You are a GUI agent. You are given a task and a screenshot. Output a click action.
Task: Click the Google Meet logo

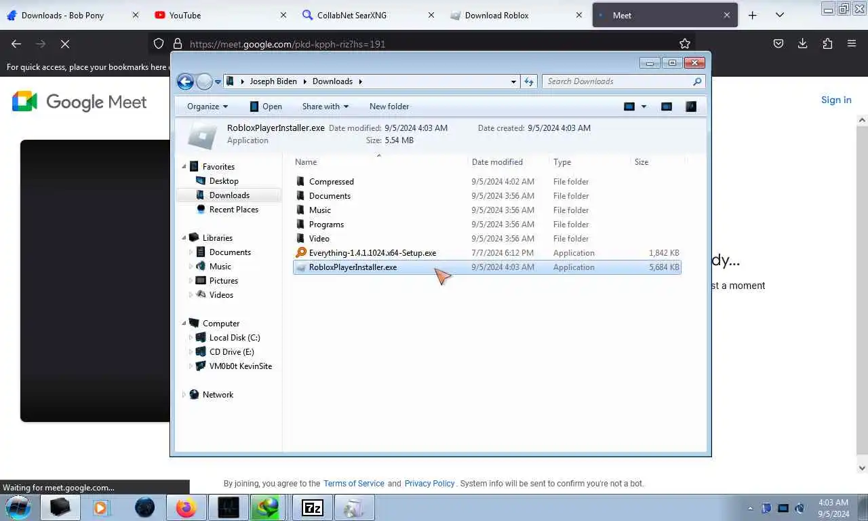(79, 102)
